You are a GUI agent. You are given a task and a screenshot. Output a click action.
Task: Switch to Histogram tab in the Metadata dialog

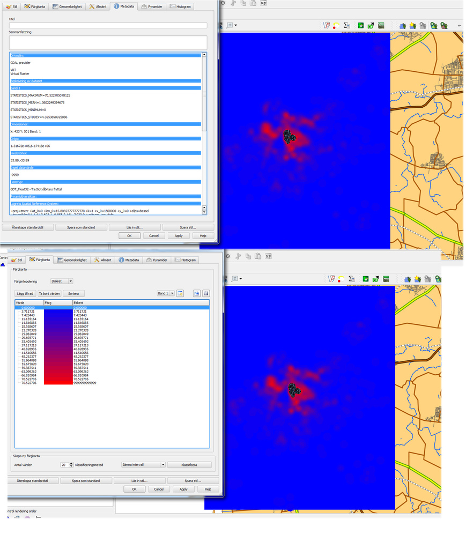pyautogui.click(x=181, y=6)
